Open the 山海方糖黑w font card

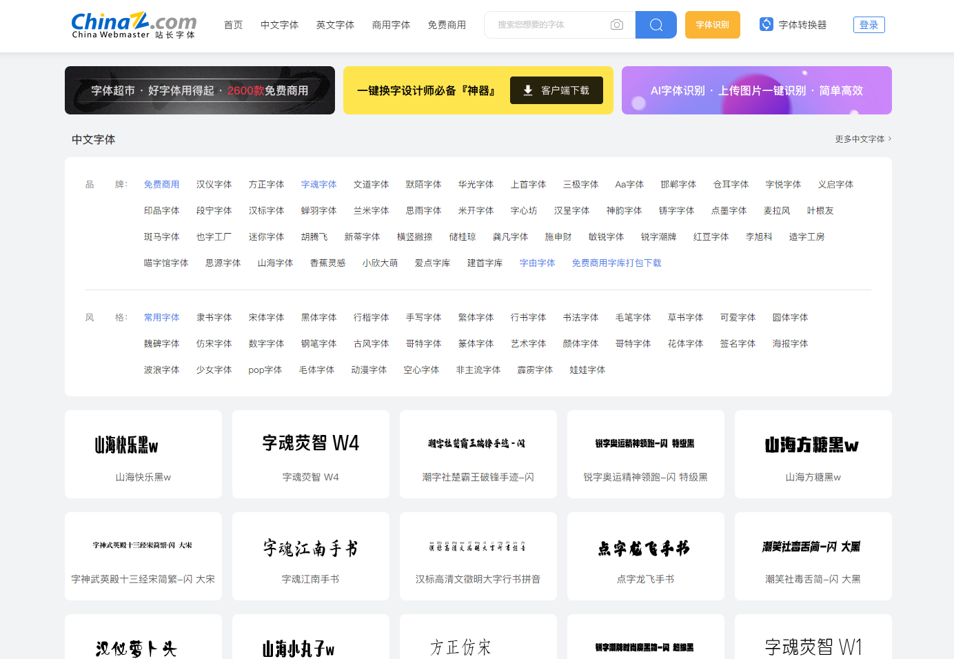click(813, 454)
